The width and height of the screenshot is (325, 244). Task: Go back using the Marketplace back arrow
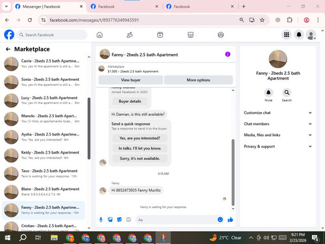coord(8,49)
